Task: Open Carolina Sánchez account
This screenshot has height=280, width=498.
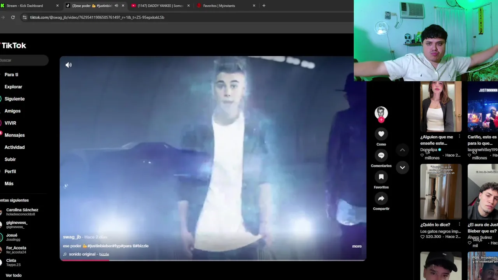Action: (x=22, y=212)
